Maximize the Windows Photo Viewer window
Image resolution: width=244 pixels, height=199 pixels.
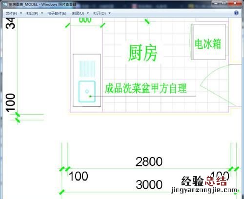pos(224,3)
